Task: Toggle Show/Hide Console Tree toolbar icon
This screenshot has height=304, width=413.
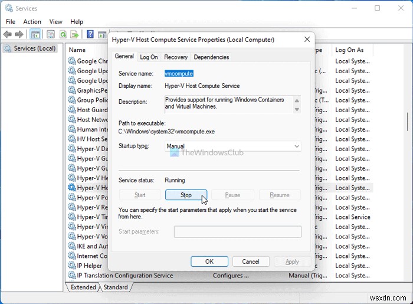Action: click(35, 34)
